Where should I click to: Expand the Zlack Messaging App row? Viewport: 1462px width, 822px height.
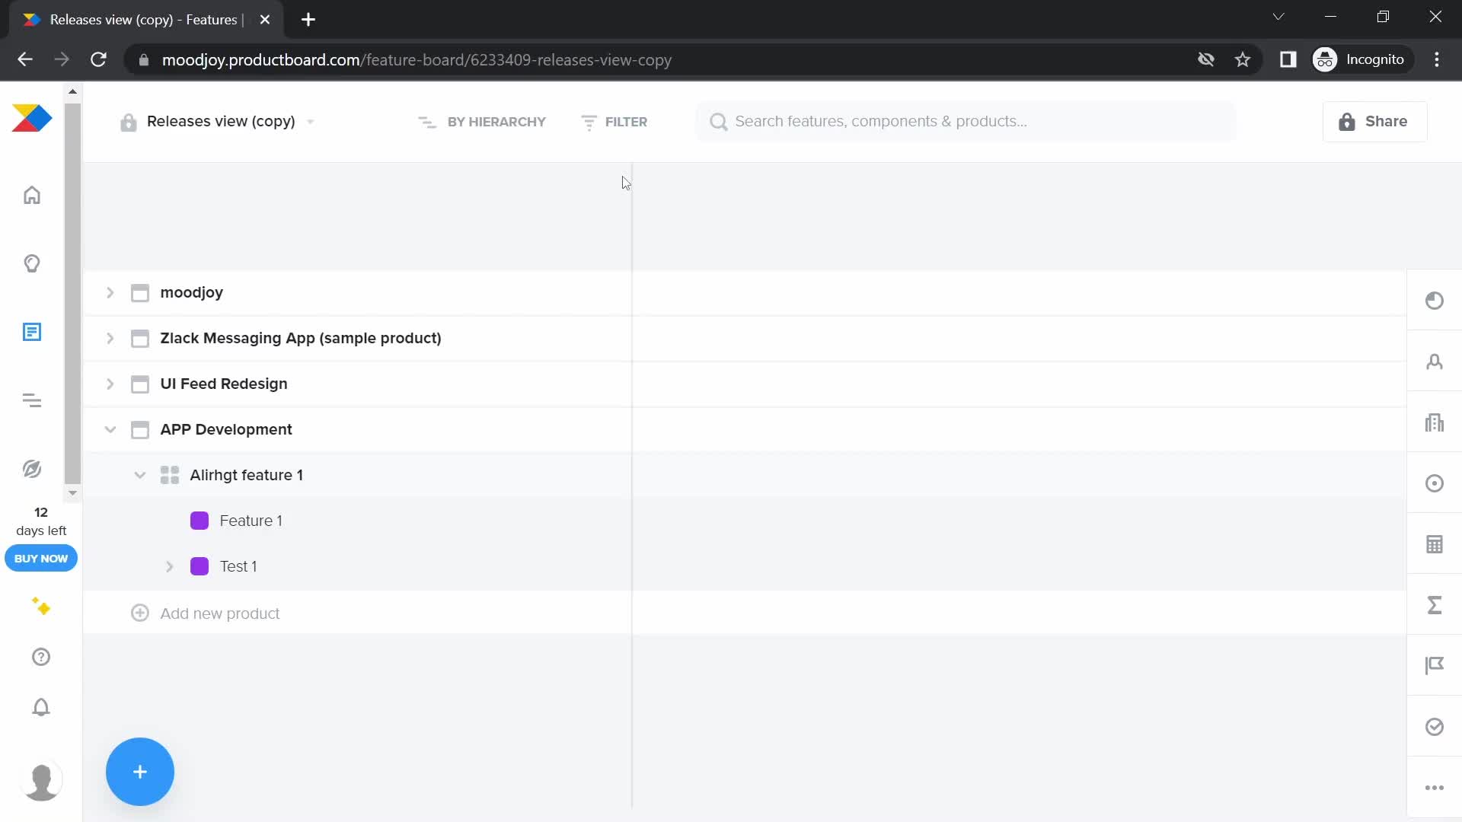click(110, 338)
